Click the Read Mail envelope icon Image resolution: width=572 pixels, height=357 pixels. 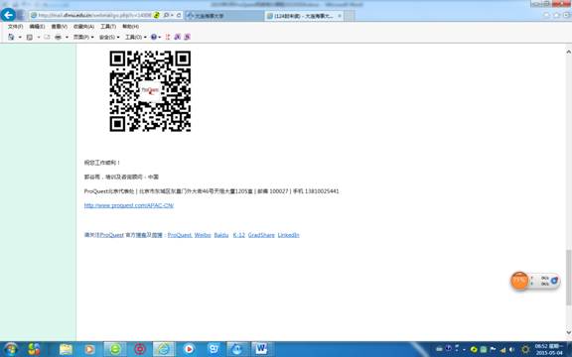47,37
